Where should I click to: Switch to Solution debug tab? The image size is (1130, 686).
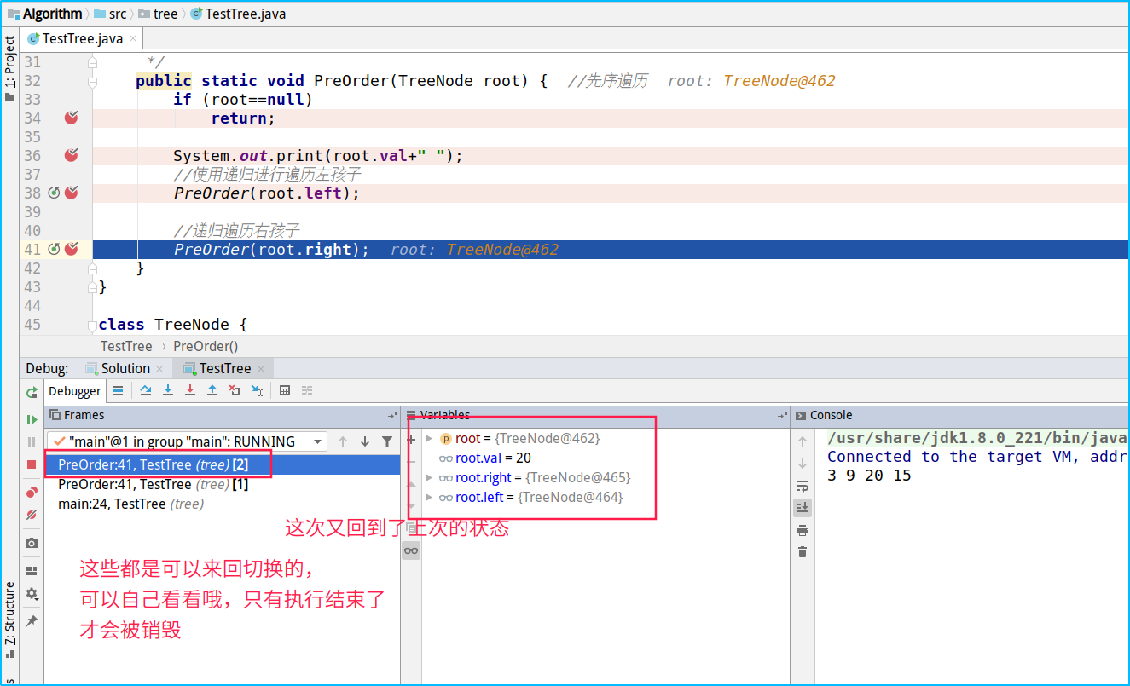point(125,368)
